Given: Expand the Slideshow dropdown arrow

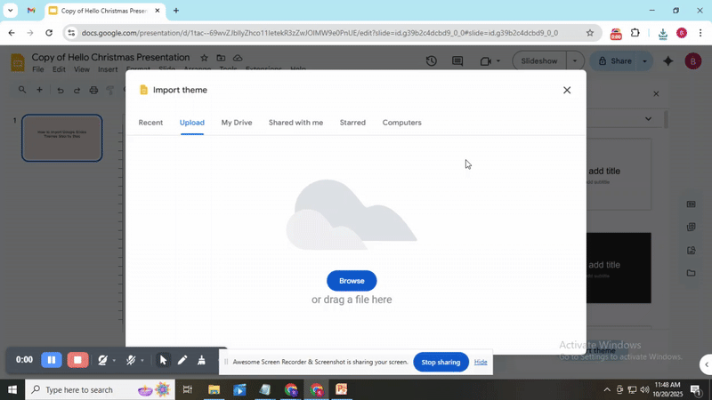Looking at the screenshot, I should pos(575,61).
